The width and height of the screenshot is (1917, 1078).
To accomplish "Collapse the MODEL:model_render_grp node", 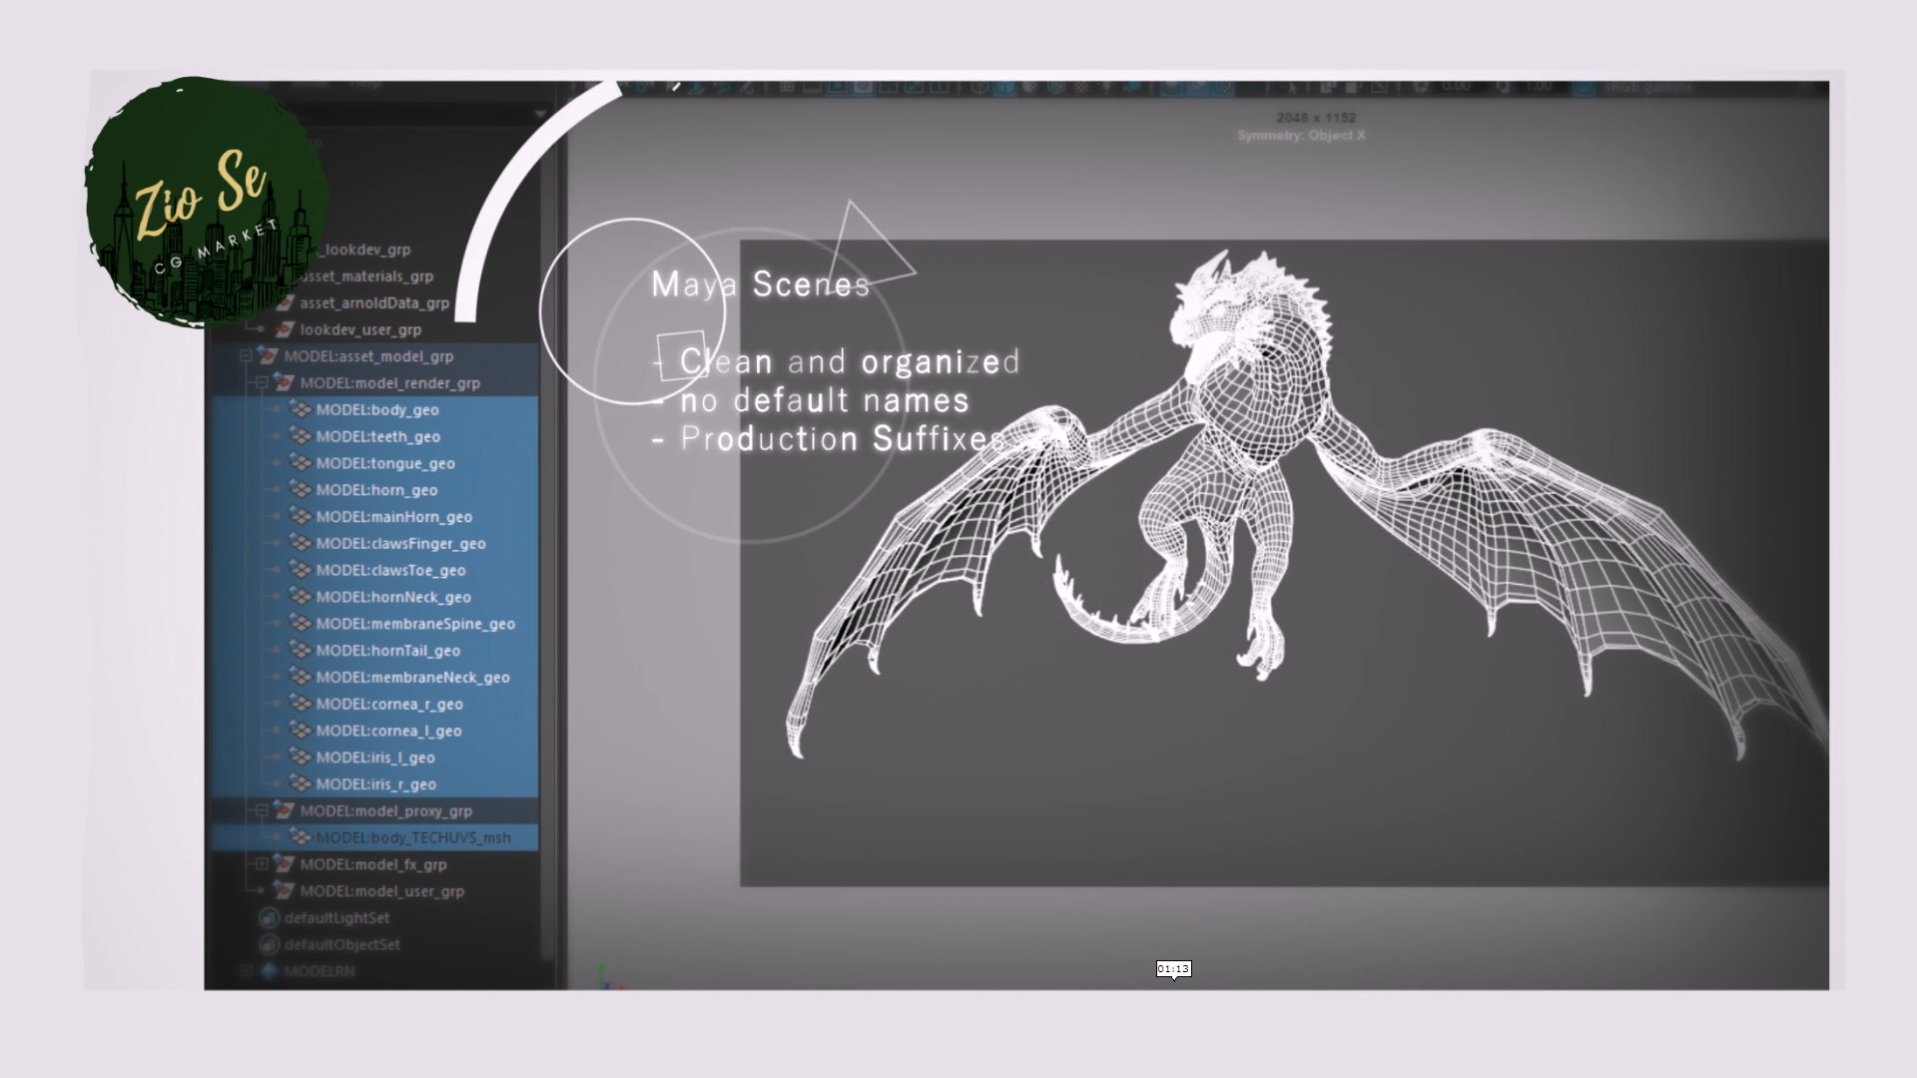I will [x=262, y=383].
